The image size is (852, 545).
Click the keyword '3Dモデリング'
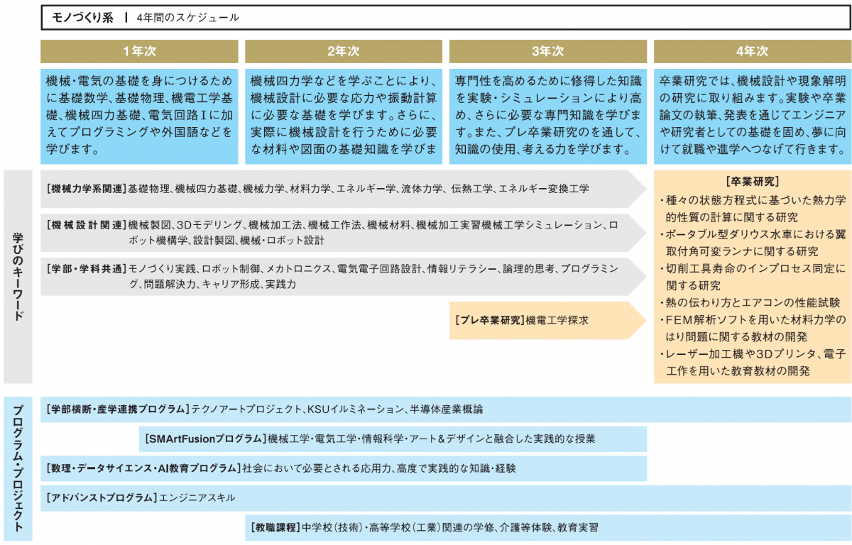coord(210,226)
